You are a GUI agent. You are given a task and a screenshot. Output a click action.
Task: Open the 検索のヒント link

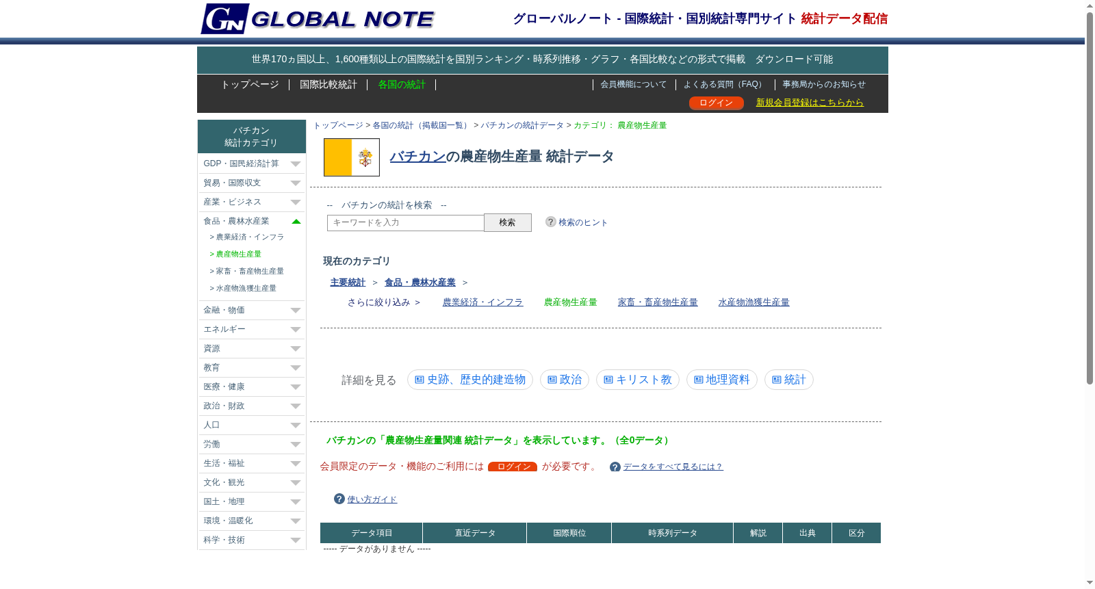583,222
